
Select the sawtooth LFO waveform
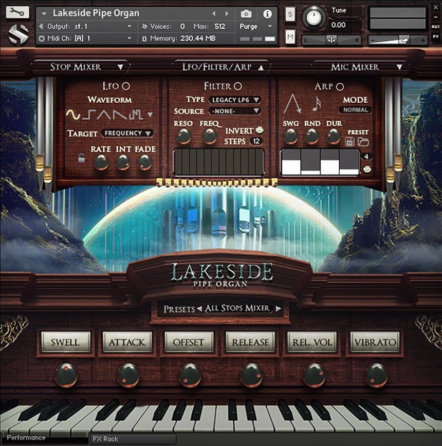tap(120, 115)
